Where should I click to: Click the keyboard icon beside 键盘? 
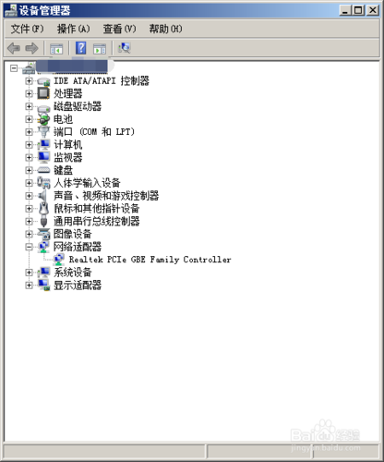(x=43, y=170)
